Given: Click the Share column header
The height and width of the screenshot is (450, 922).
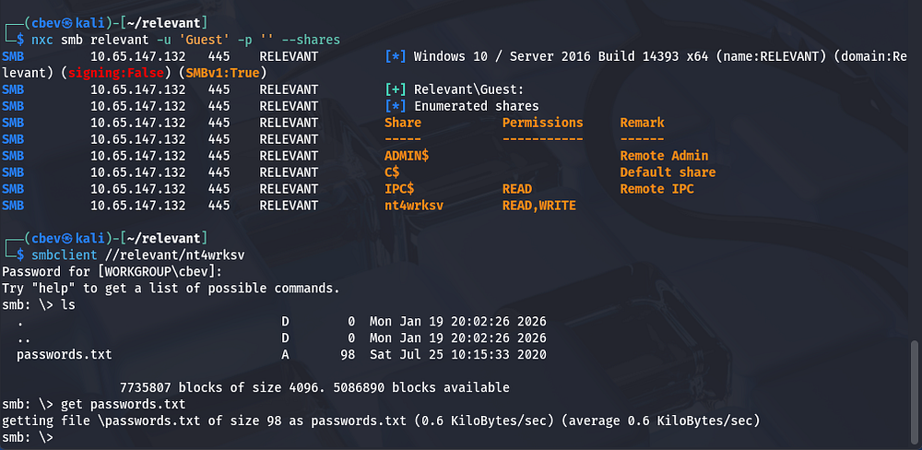Looking at the screenshot, I should coord(402,123).
